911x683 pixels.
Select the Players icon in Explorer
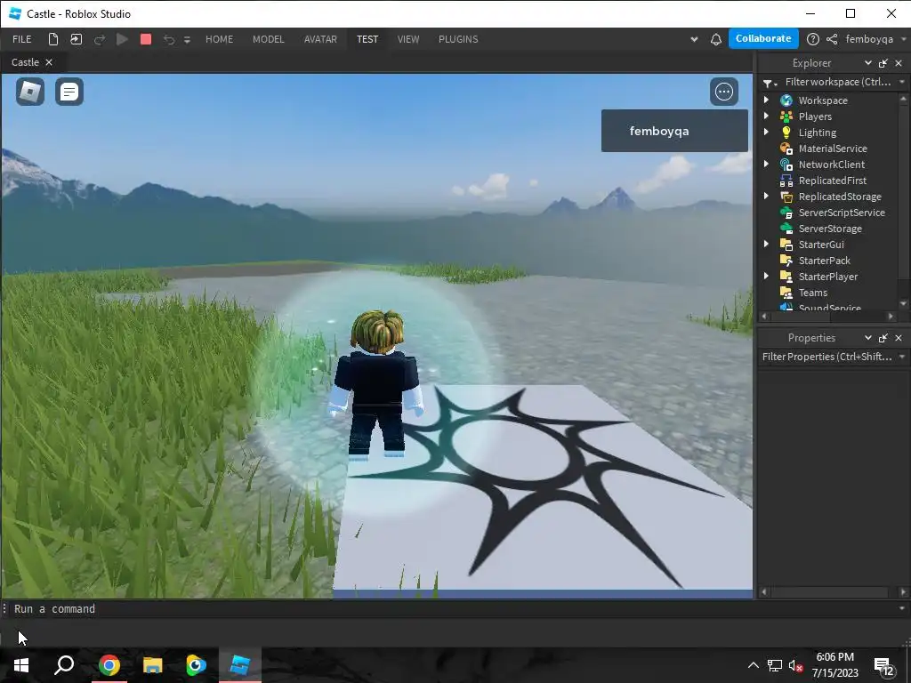tap(786, 117)
